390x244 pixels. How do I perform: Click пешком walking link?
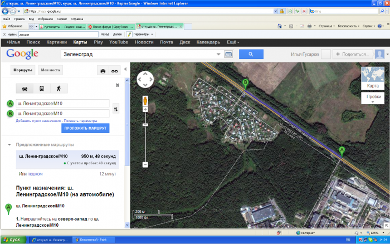click(x=35, y=174)
